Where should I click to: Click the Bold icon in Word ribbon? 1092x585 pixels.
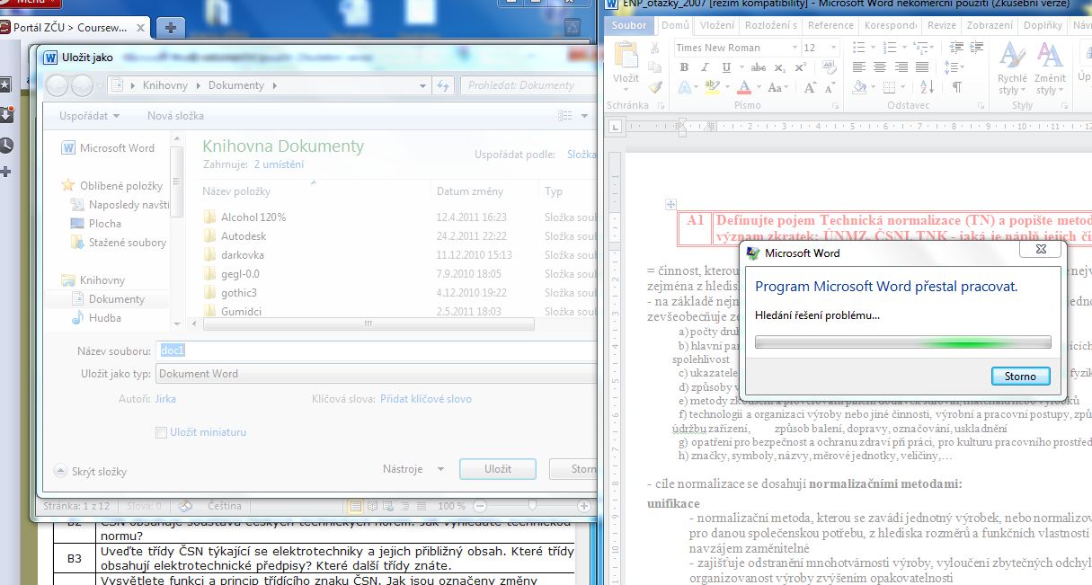[684, 67]
